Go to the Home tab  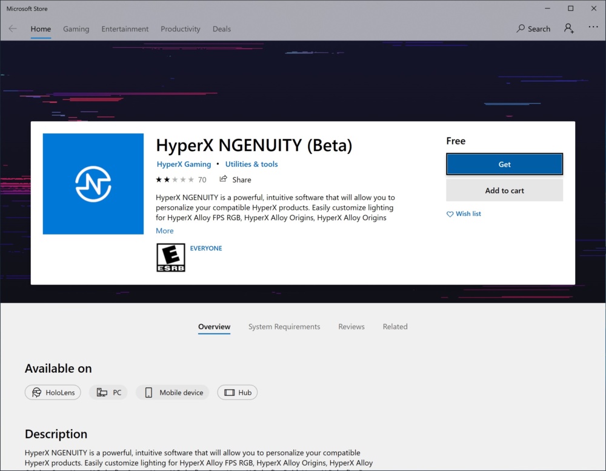pos(41,29)
